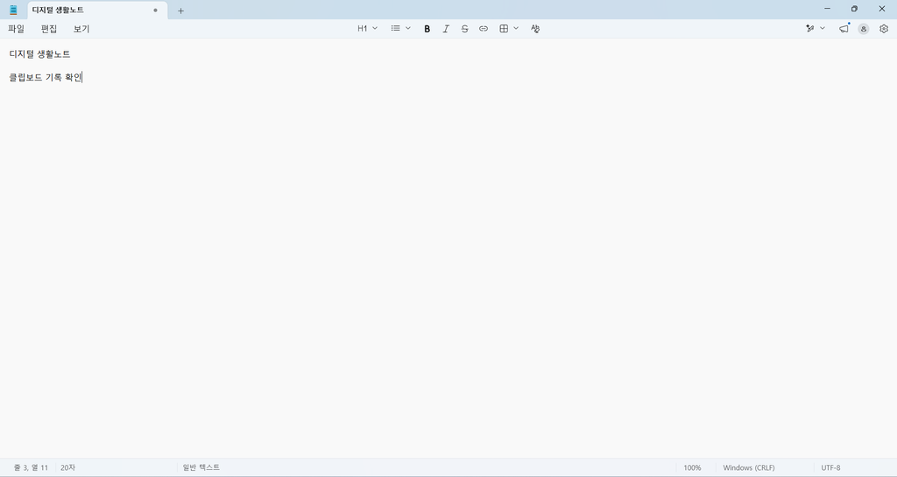Click the 줄 3, 열 11 position indicator

(31, 467)
